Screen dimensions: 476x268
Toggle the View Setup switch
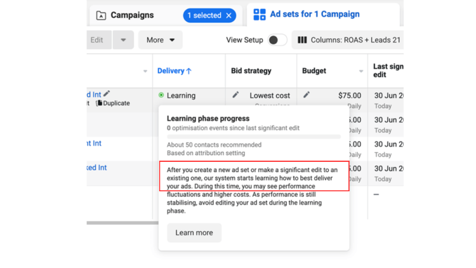[276, 40]
